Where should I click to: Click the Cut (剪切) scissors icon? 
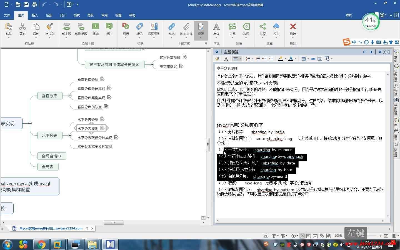[x=22, y=27]
